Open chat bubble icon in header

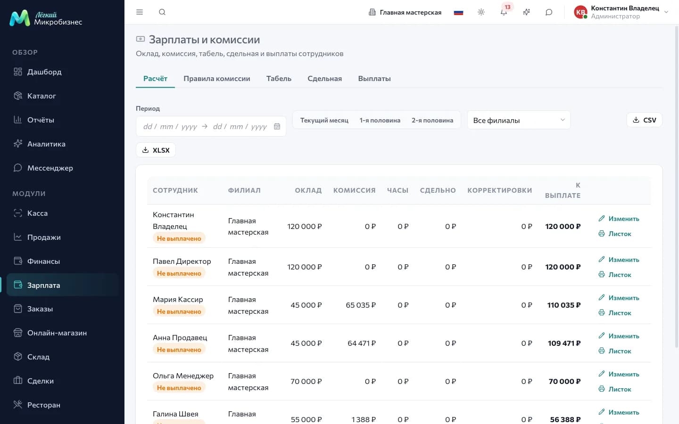click(x=549, y=12)
